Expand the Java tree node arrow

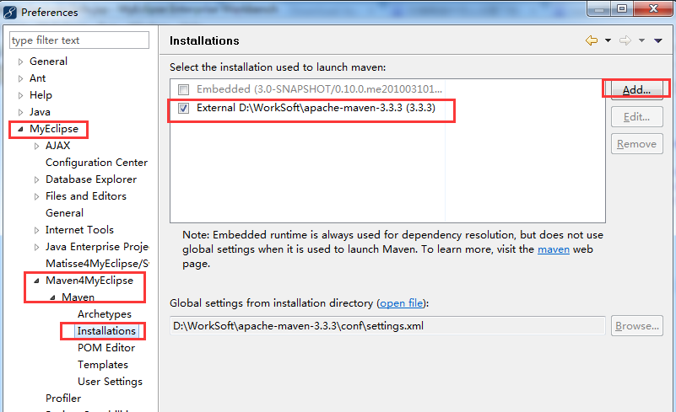point(20,112)
